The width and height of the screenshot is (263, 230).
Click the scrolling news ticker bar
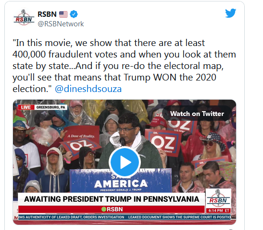(125, 217)
